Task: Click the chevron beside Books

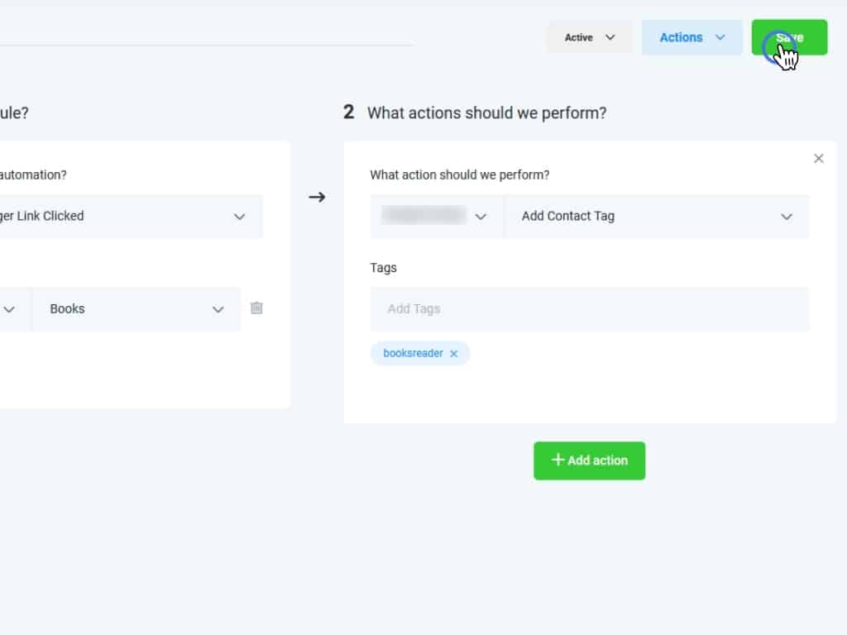Action: pos(218,309)
